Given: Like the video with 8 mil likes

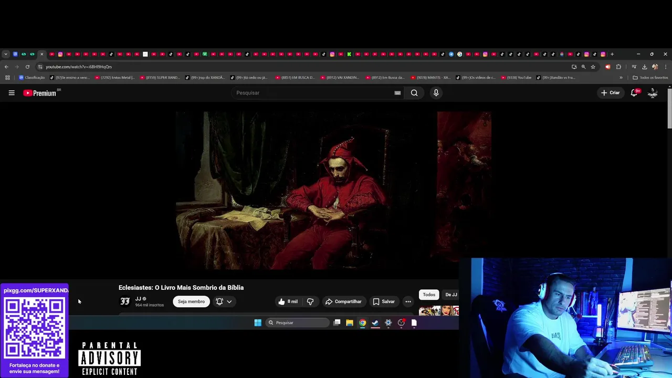Looking at the screenshot, I should point(288,301).
